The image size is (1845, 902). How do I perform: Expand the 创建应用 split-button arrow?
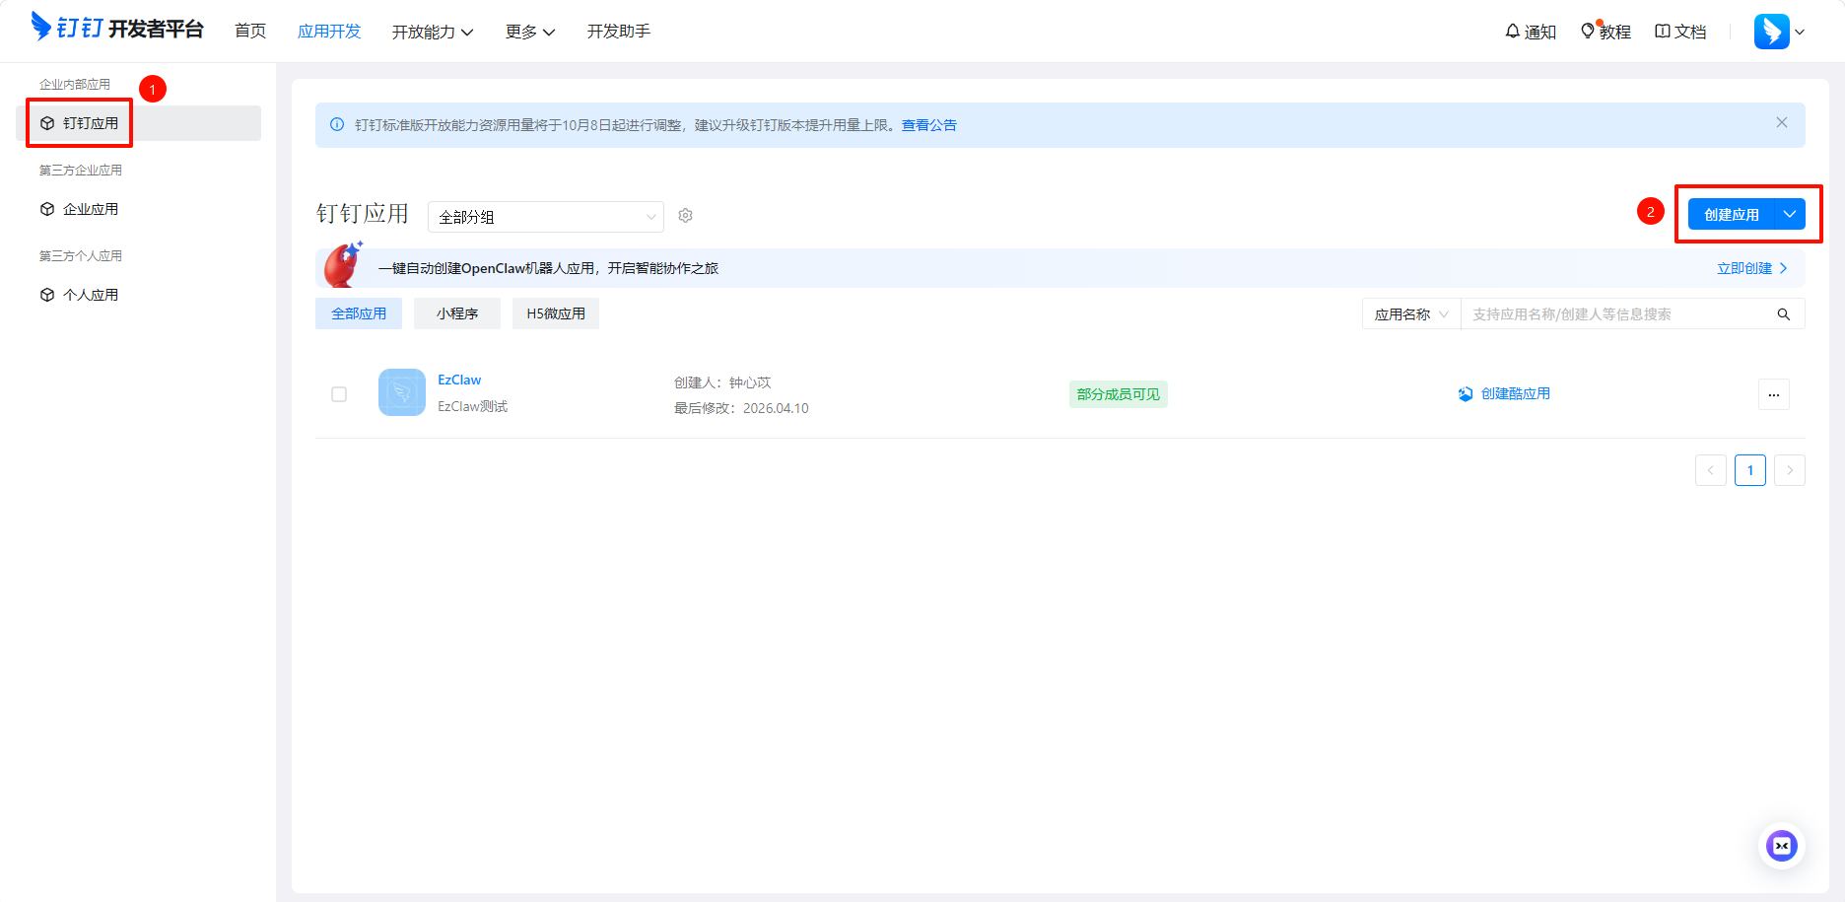pyautogui.click(x=1790, y=215)
